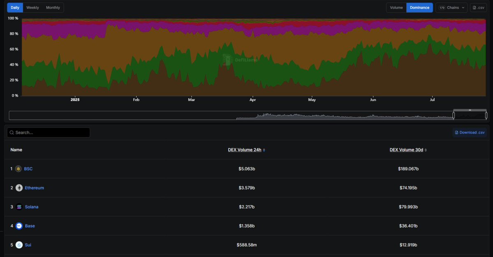Click the time range brush overview bar
This screenshot has height=257, width=493.
248,116
